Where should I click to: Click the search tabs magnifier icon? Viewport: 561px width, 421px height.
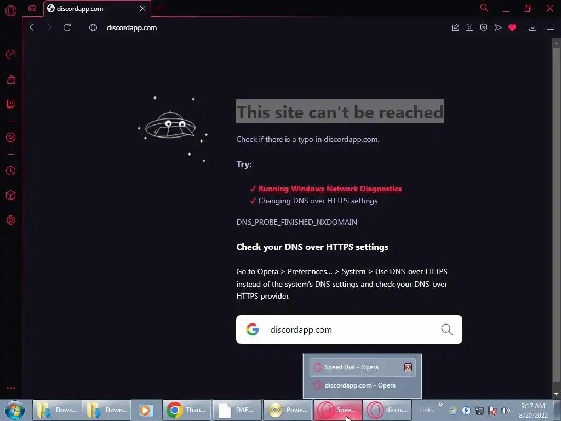pyautogui.click(x=484, y=8)
